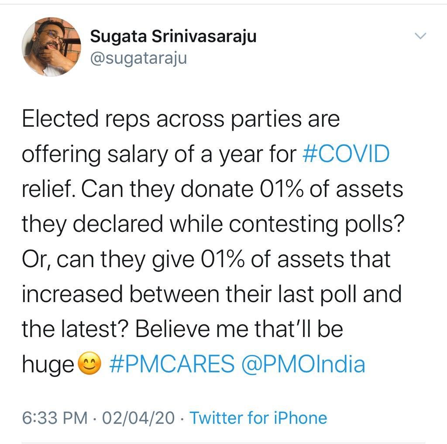Click the smiling face emoji
This screenshot has width=447, height=444.
click(x=89, y=365)
